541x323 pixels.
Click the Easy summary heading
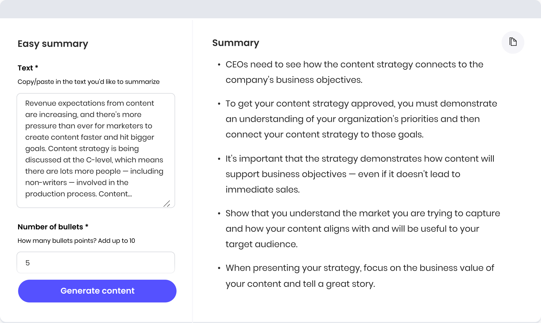(53, 44)
